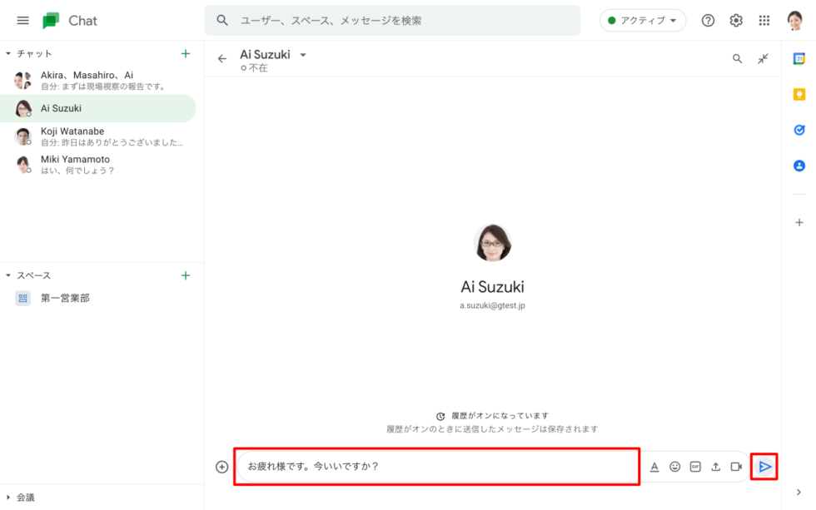Open Google Keep in side panel

pos(799,94)
